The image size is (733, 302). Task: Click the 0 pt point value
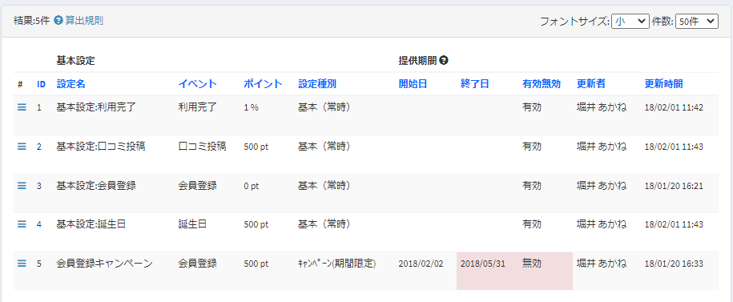251,186
